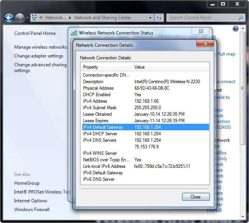Expand the breadcrumb arrow after Network
The height and width of the screenshot is (223, 249).
[70, 18]
